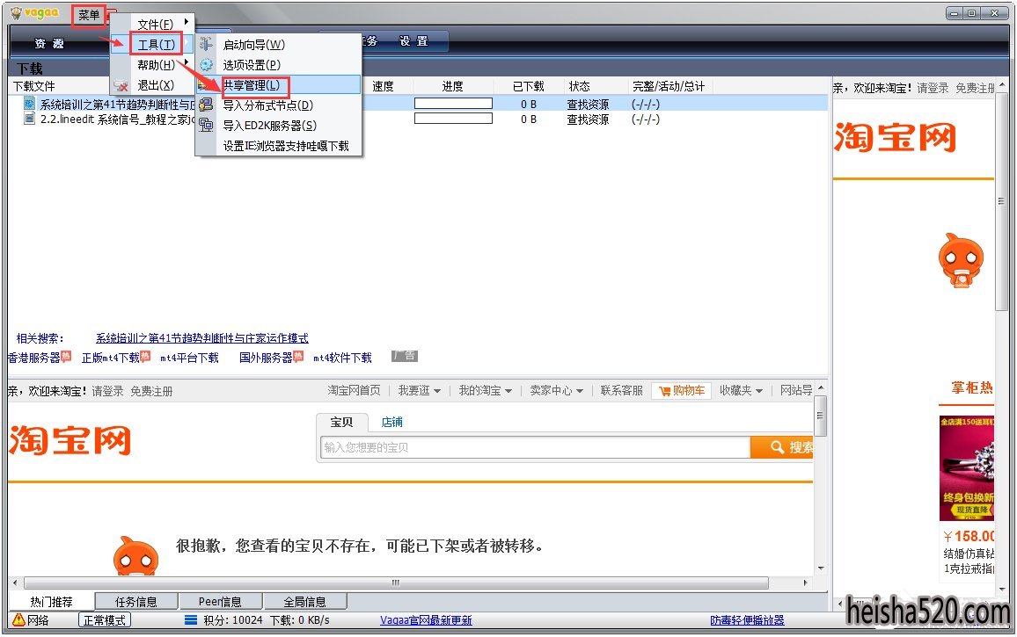Expand the 我的淘宝 dropdown
Viewport: 1017px width, 637px height.
(x=485, y=391)
